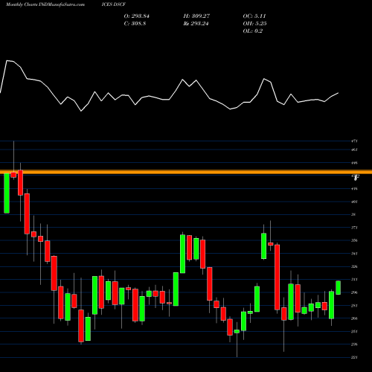This screenshot has height=372, width=372.
Task: Click the high value 'H: 309.27'
Action: (x=196, y=16)
